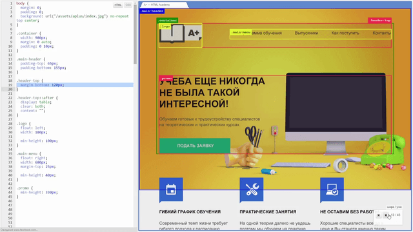Go to the next step in the player
This screenshot has height=232, width=413.
tap(386, 215)
